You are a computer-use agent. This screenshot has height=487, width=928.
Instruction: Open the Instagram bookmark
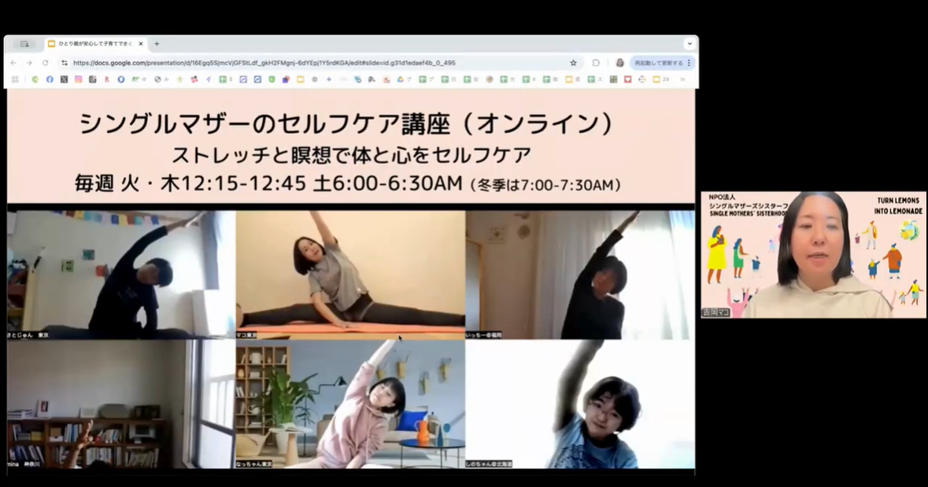(78, 79)
